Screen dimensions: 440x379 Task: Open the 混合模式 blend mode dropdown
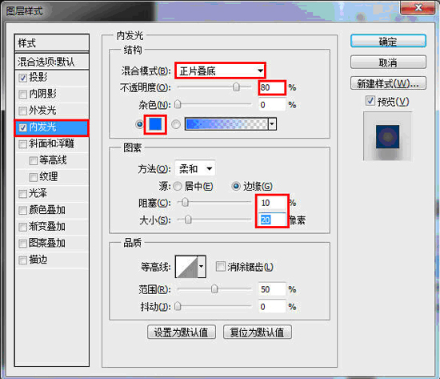(220, 71)
